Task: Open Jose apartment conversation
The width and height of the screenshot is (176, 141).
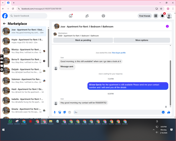Action: click(24, 31)
